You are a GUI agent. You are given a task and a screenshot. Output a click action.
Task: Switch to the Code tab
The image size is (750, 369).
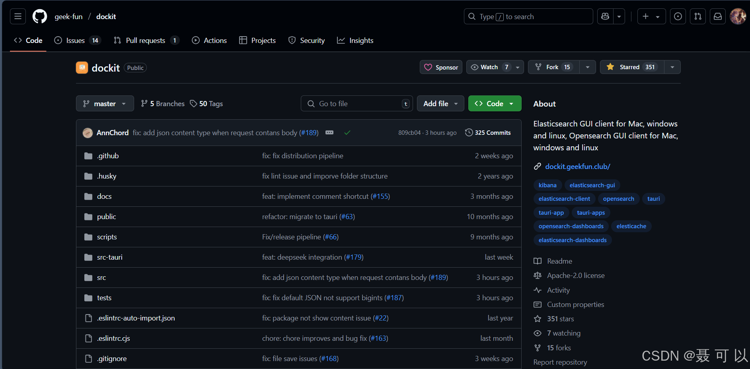[x=28, y=41]
